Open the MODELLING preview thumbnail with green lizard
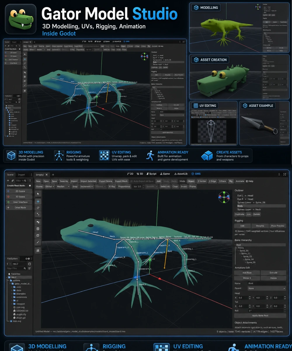This screenshot has height=351, width=292. (239, 28)
